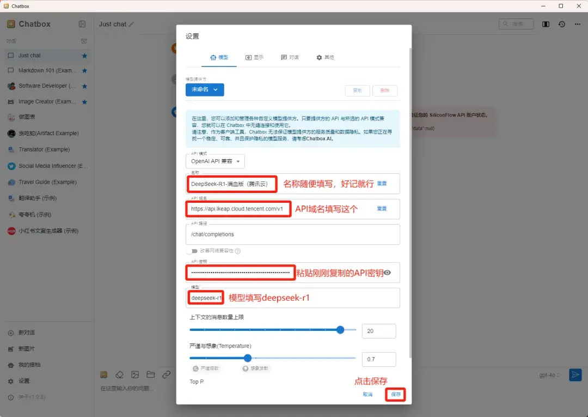Open the 做图表 conversation
The height and width of the screenshot is (417, 588).
47,117
